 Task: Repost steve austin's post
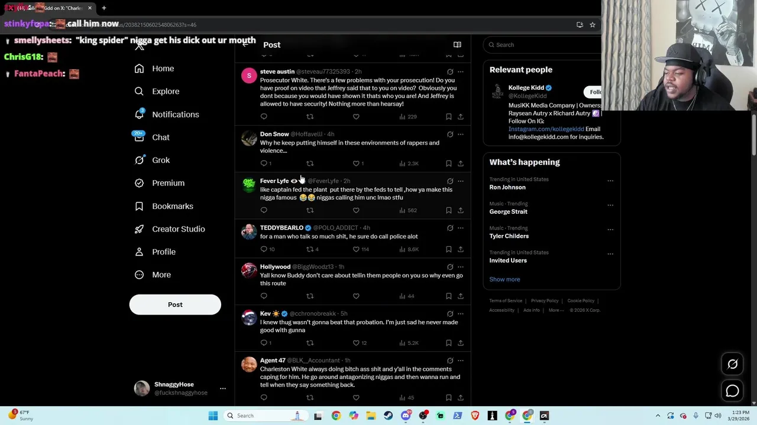310,117
